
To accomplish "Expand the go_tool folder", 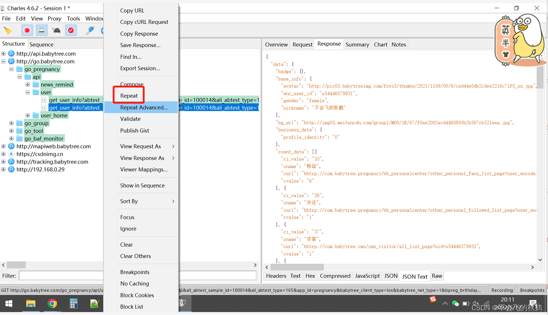I will click(x=11, y=131).
